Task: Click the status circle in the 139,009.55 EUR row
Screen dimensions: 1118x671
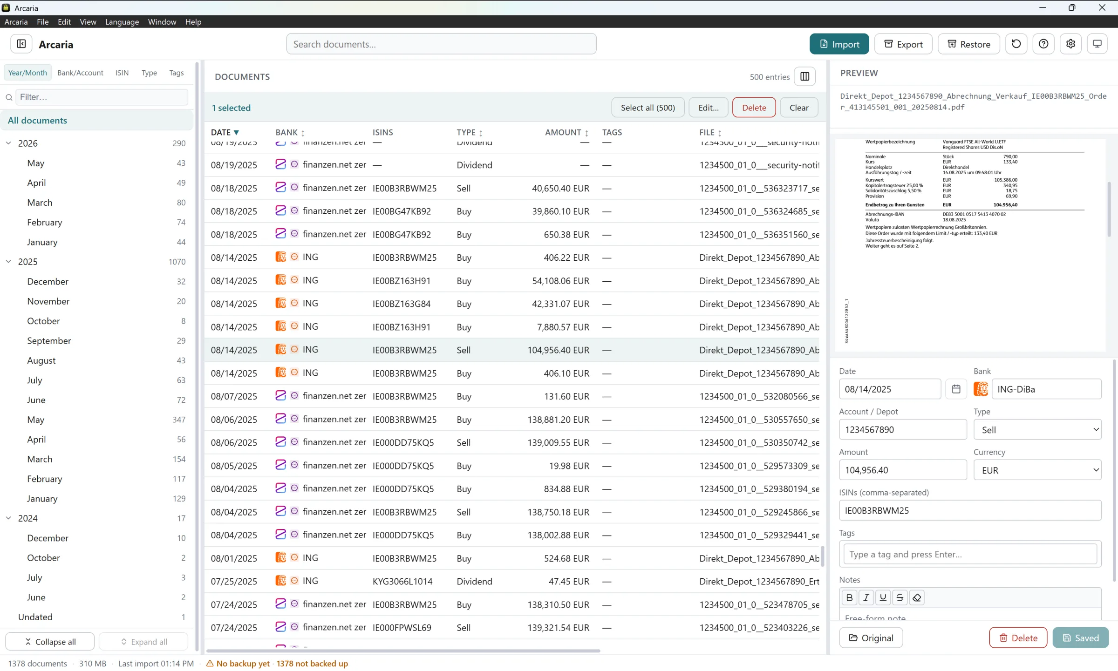Action: (294, 442)
